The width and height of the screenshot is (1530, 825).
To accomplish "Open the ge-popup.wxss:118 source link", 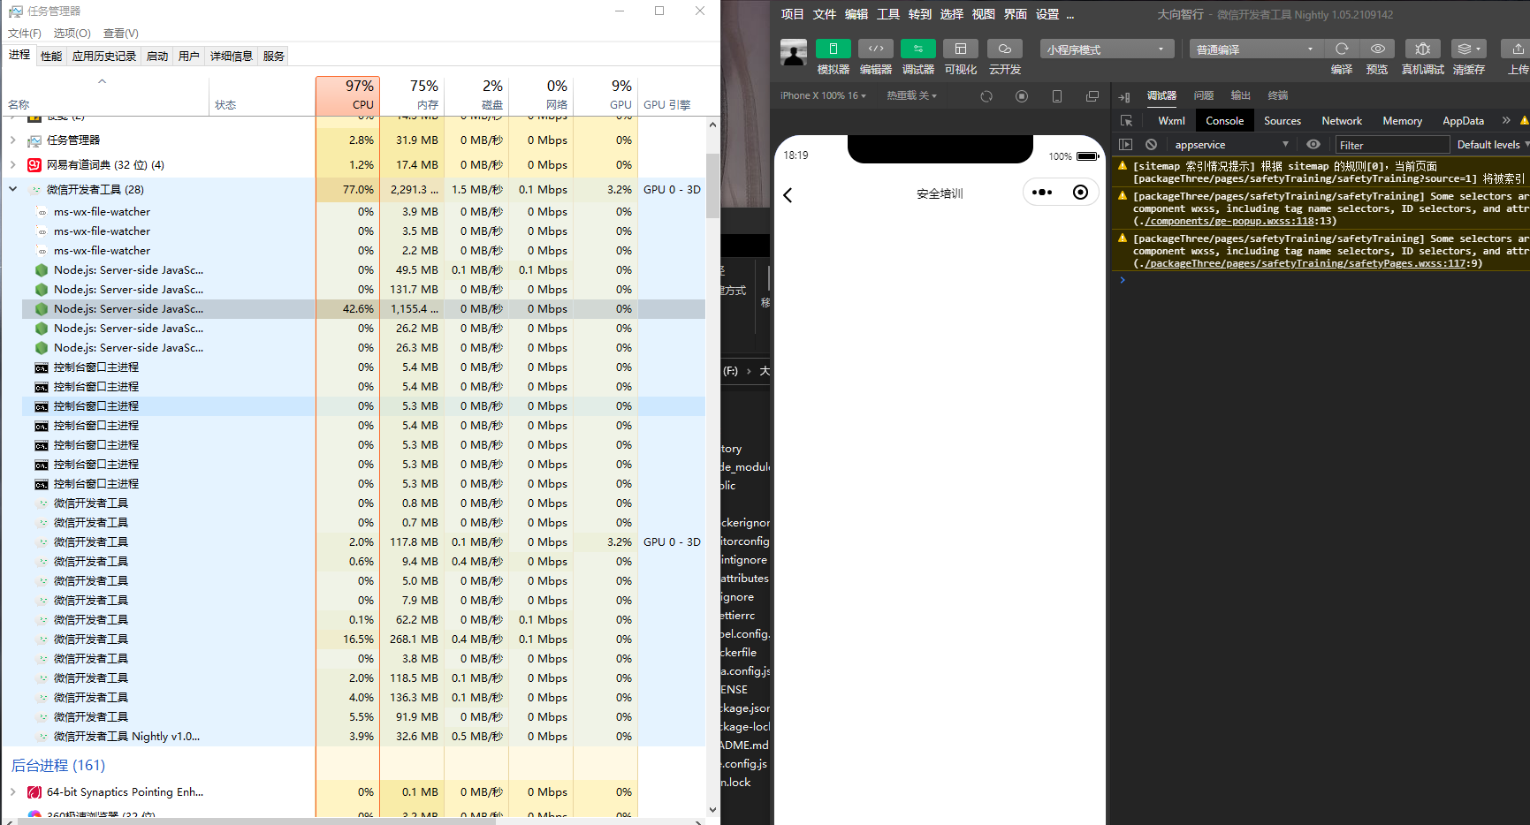I will [x=1231, y=222].
